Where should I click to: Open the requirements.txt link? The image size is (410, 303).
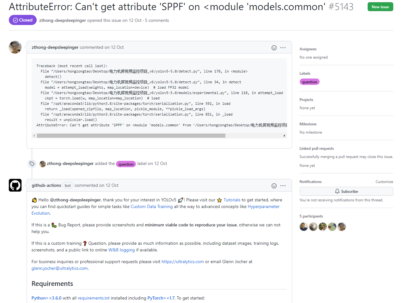[94, 298]
